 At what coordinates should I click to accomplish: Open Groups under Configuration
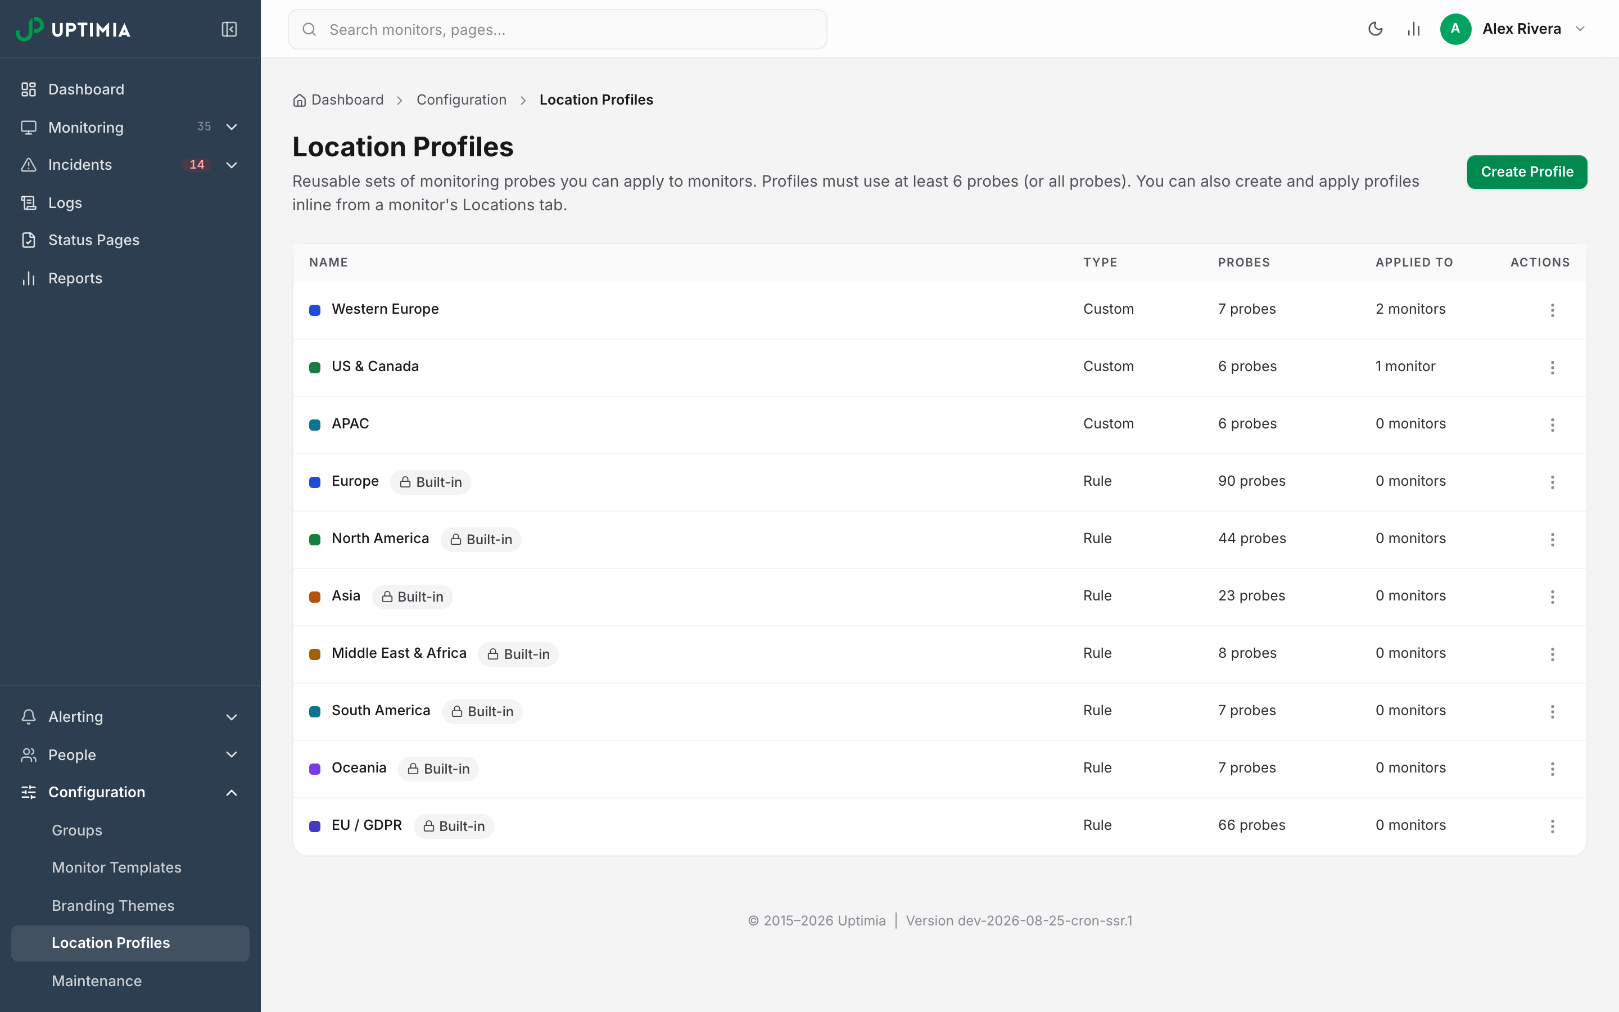(x=130, y=830)
